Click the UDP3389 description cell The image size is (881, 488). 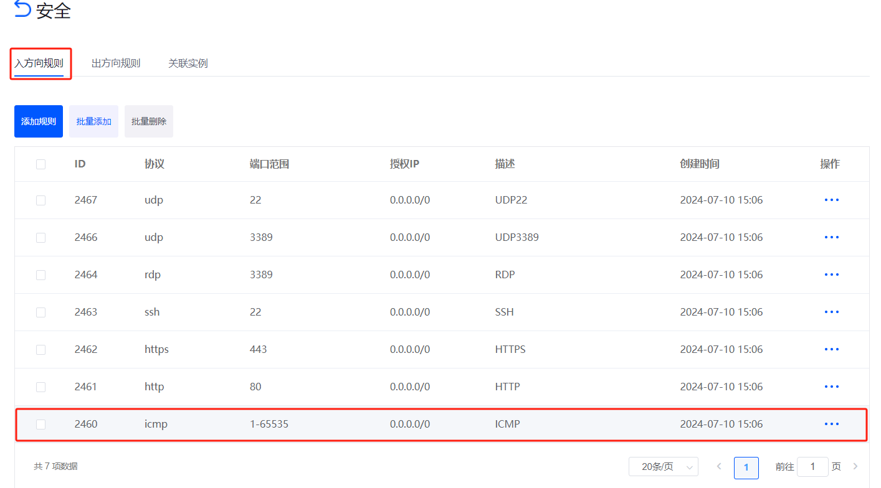517,237
